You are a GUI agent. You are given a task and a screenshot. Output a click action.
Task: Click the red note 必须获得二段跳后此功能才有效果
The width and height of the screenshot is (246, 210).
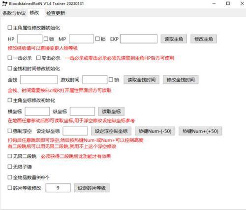(x=76, y=156)
